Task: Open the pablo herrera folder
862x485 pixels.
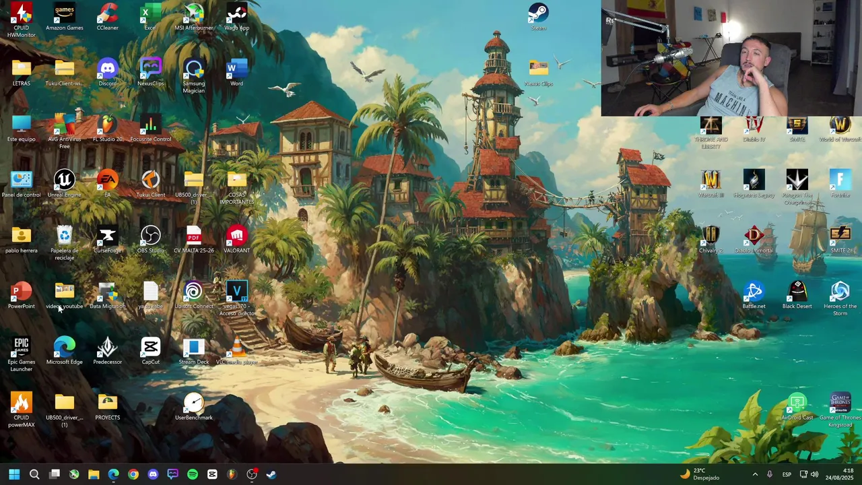Action: tap(22, 240)
